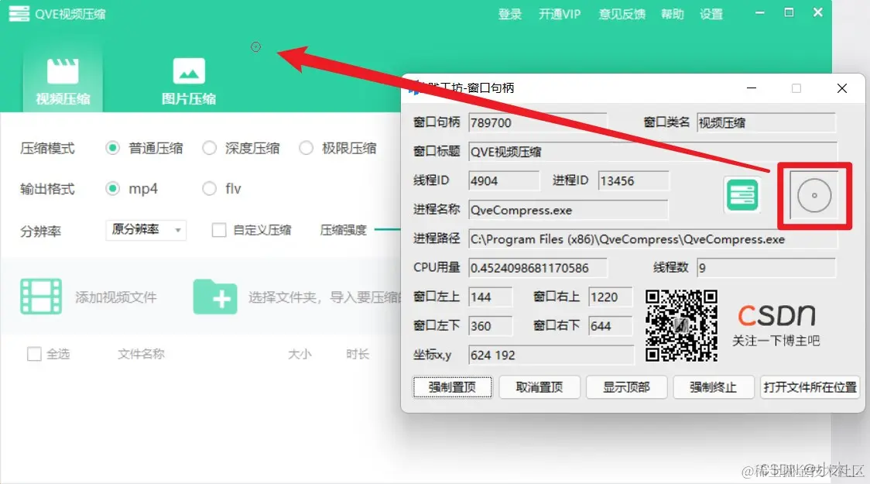The height and width of the screenshot is (484, 870).
Task: Click the 窗口类名 field showing 视频压缩
Action: (x=766, y=122)
